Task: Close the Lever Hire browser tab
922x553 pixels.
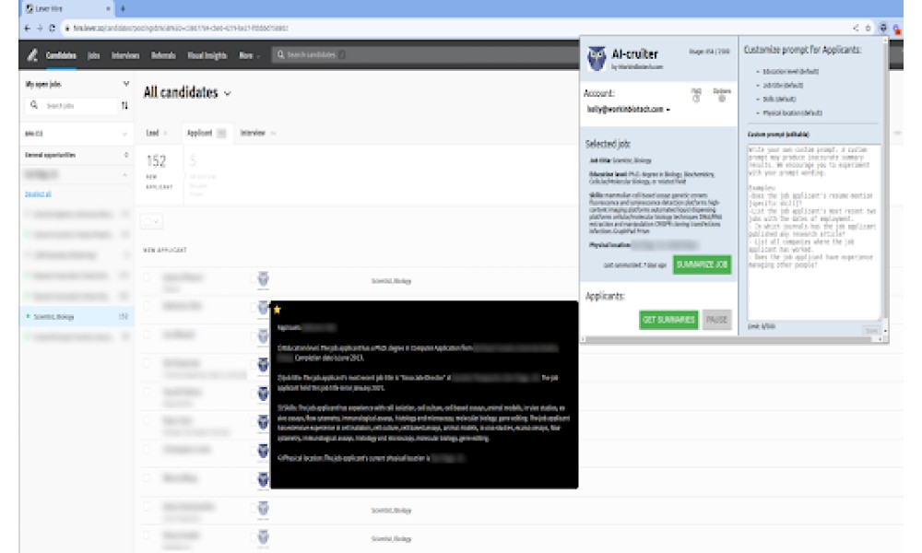Action: click(x=108, y=9)
